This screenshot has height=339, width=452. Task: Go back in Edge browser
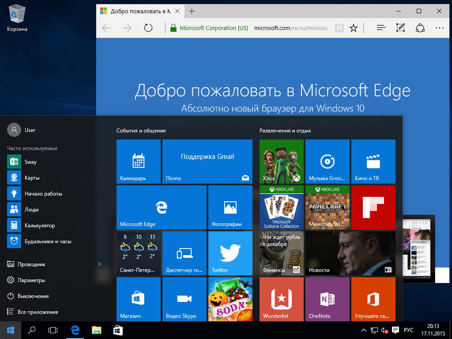pyautogui.click(x=106, y=28)
